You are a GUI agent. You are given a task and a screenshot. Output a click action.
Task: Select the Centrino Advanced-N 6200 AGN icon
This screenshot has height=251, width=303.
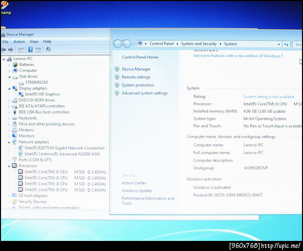[x=21, y=154]
